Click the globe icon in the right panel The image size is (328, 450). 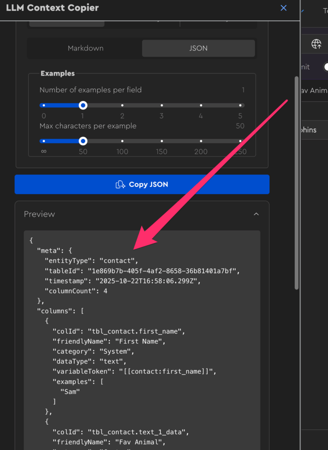tap(316, 44)
